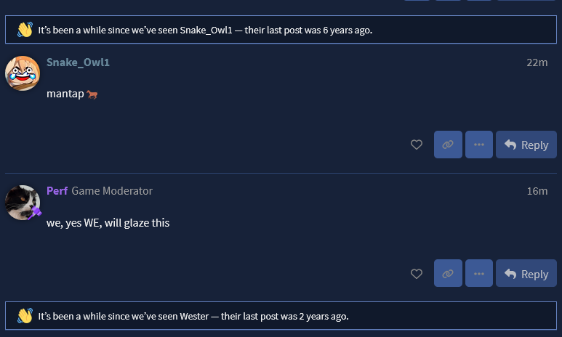Open the 16m post timestamp
Image resolution: width=562 pixels, height=337 pixels.
[537, 191]
